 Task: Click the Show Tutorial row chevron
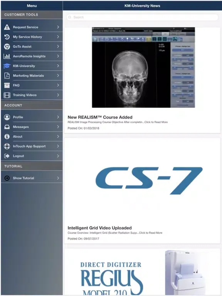click(58, 178)
